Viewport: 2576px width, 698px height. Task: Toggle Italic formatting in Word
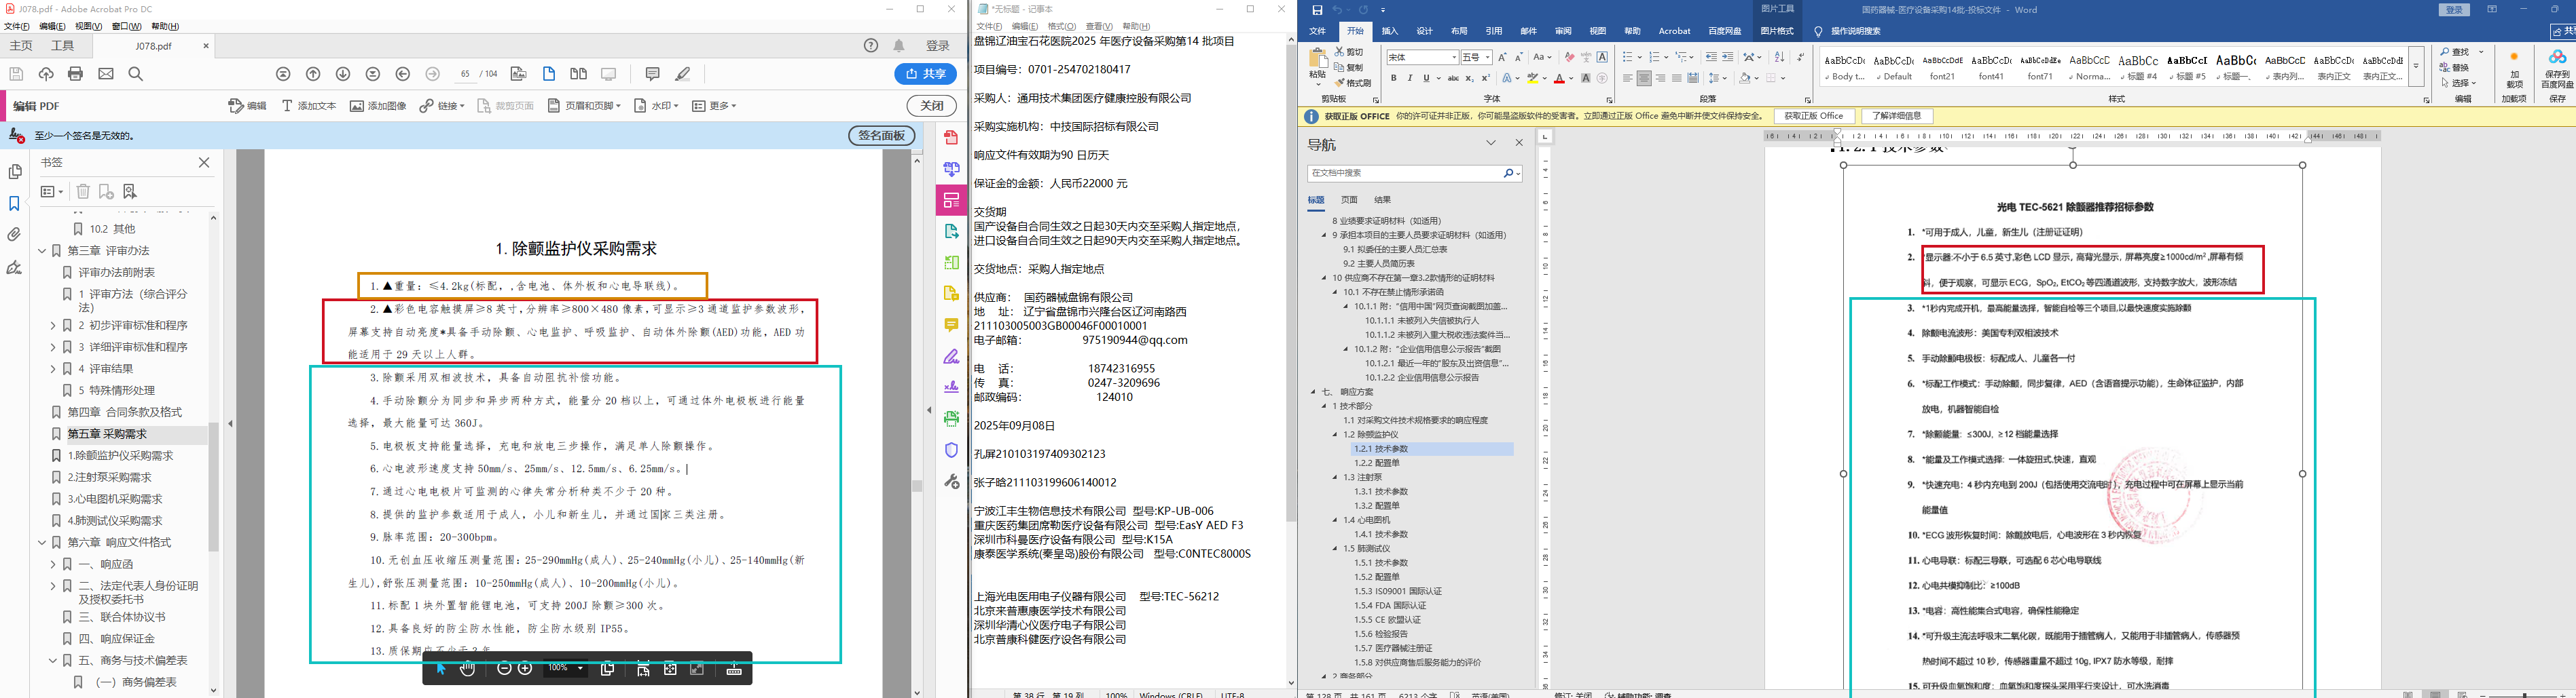pos(1410,78)
